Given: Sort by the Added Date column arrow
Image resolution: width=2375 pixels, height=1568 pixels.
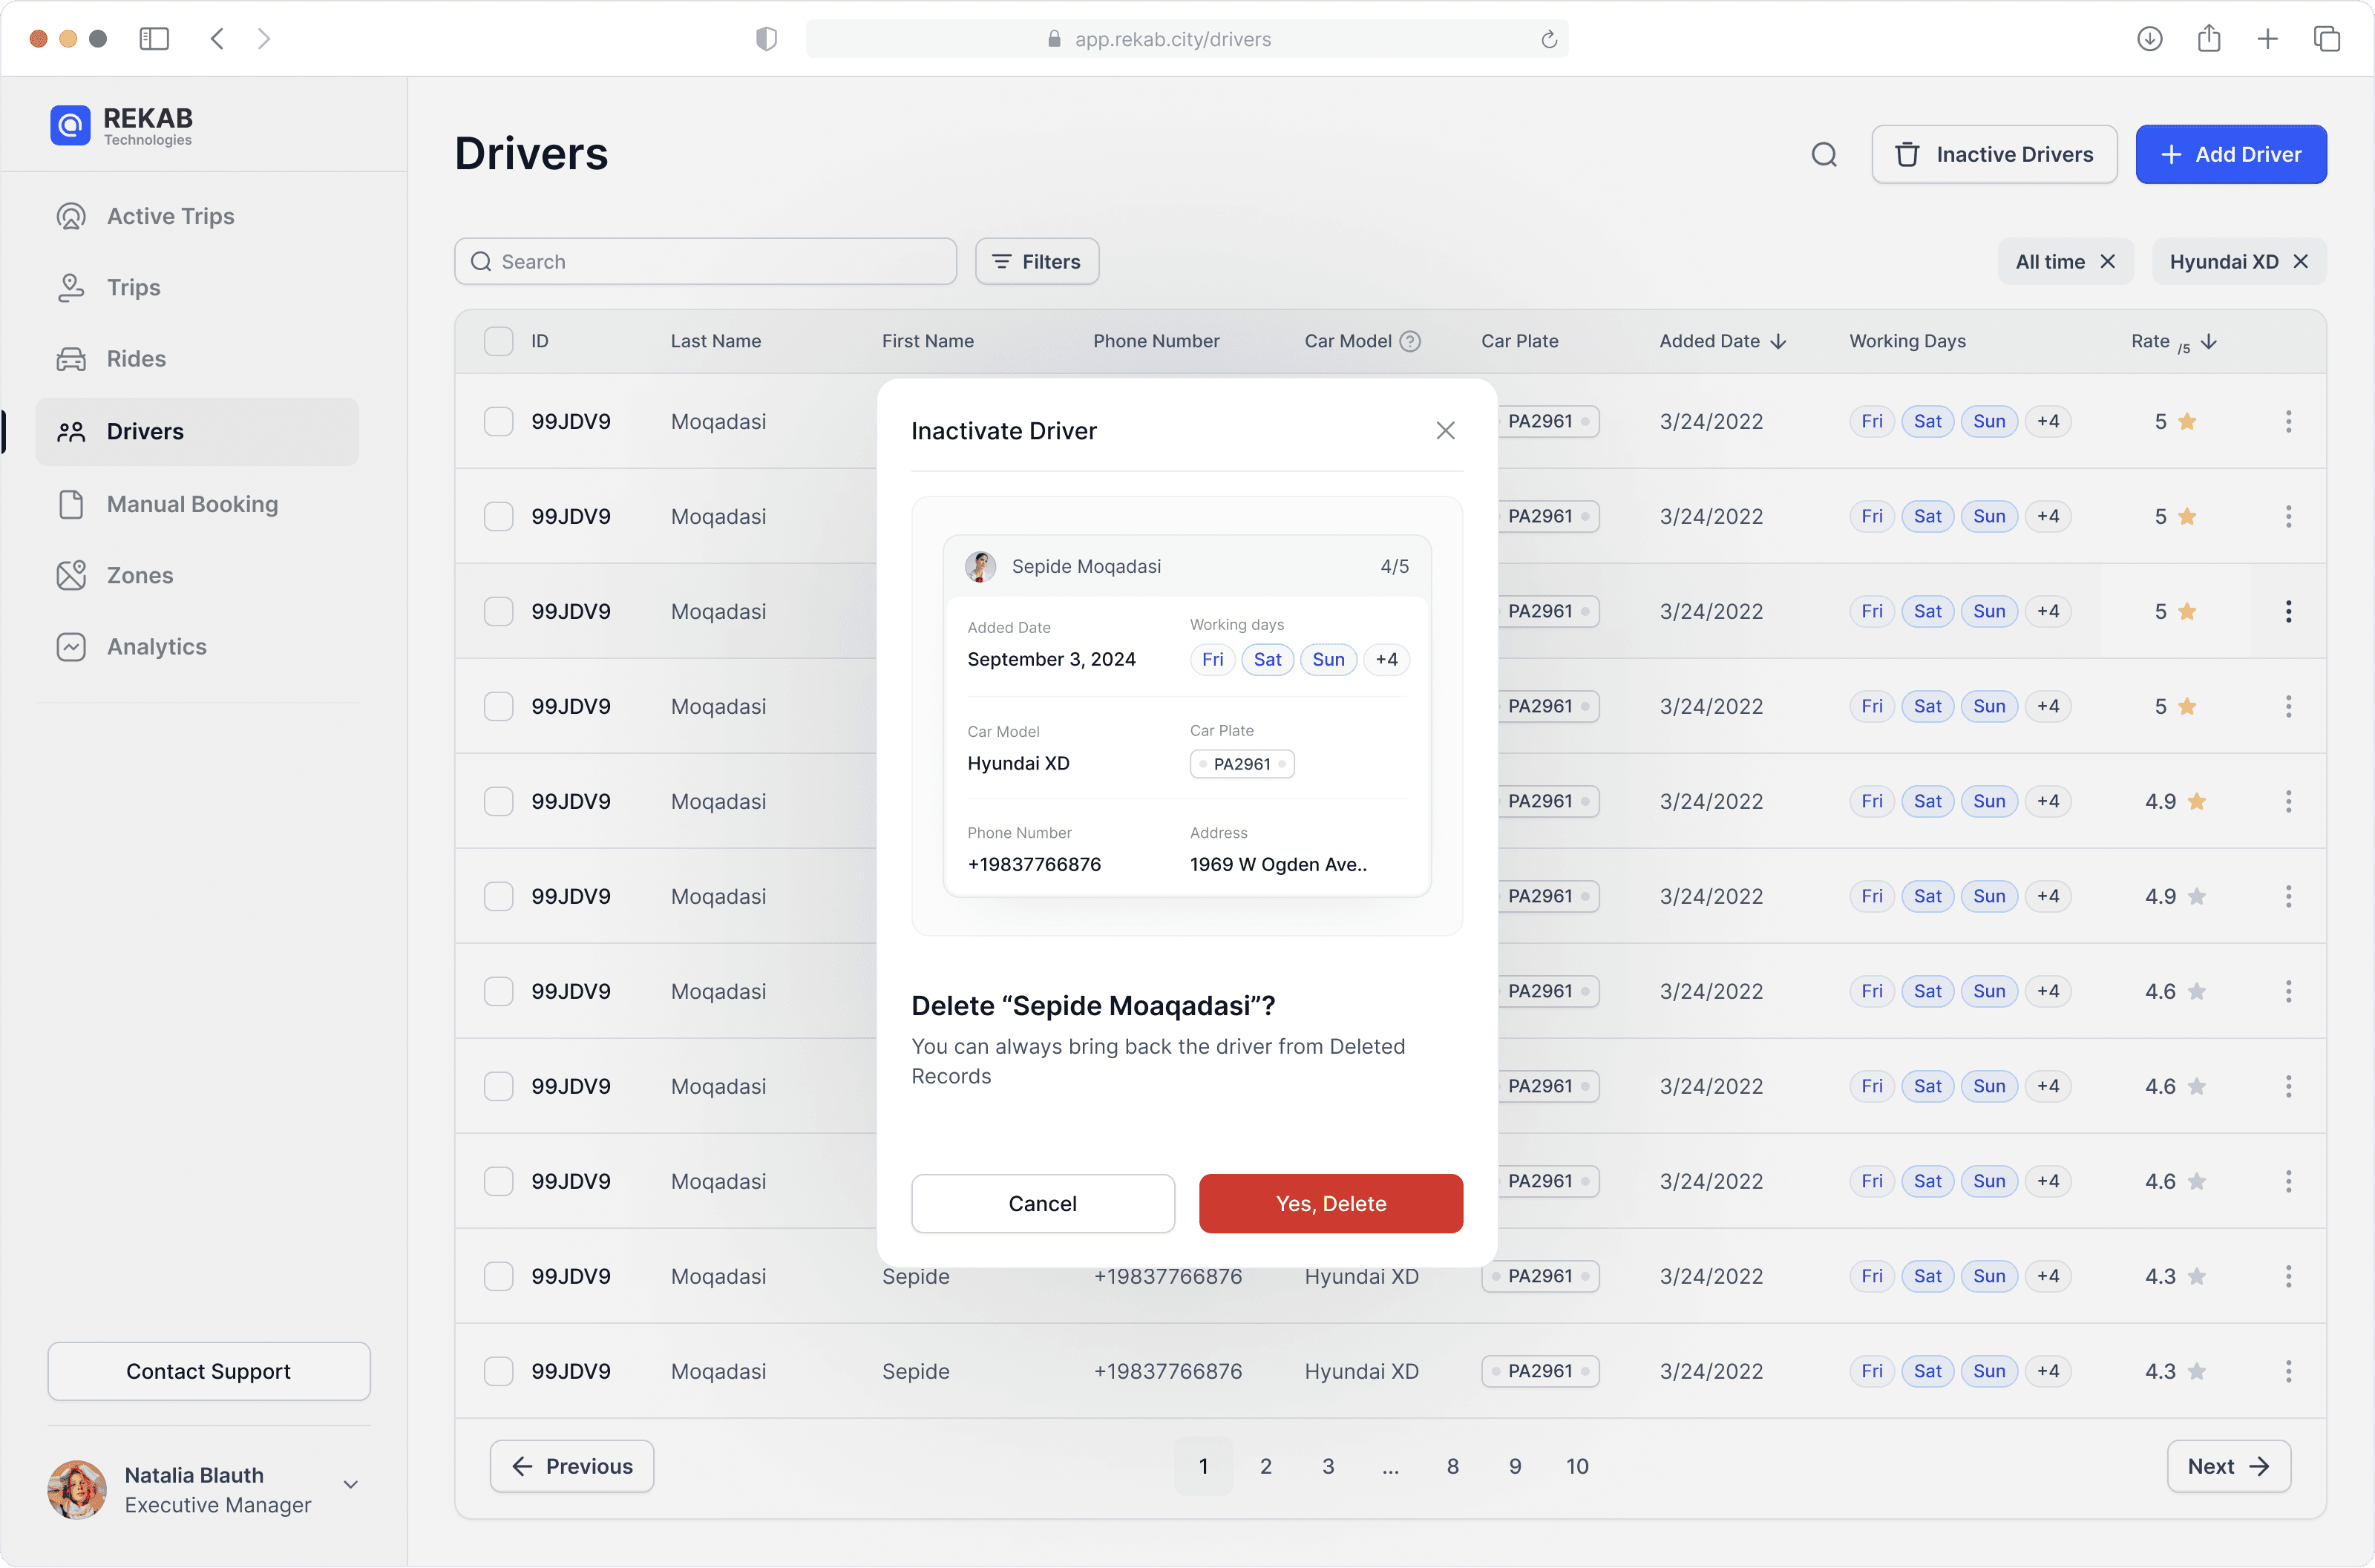Looking at the screenshot, I should pyautogui.click(x=1779, y=341).
